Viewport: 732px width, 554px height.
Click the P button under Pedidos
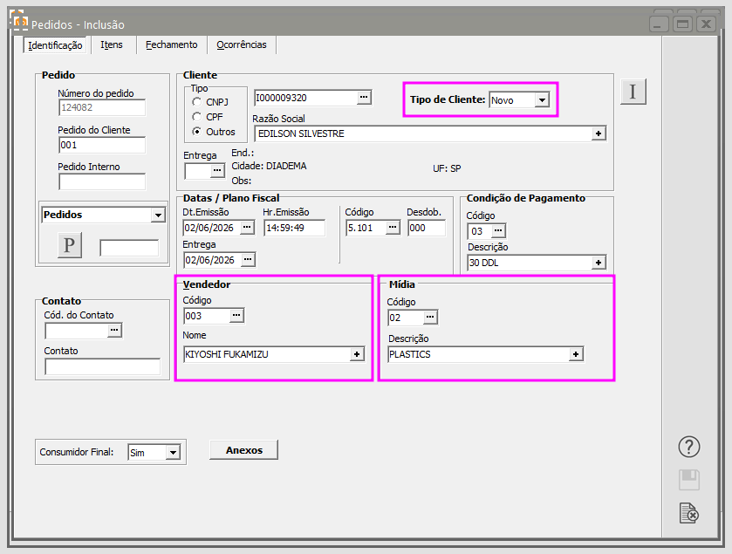tap(70, 245)
